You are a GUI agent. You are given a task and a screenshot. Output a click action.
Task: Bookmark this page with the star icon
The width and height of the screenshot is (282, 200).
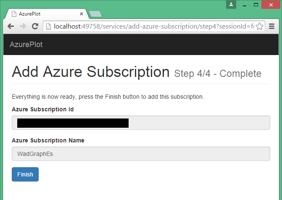click(260, 26)
